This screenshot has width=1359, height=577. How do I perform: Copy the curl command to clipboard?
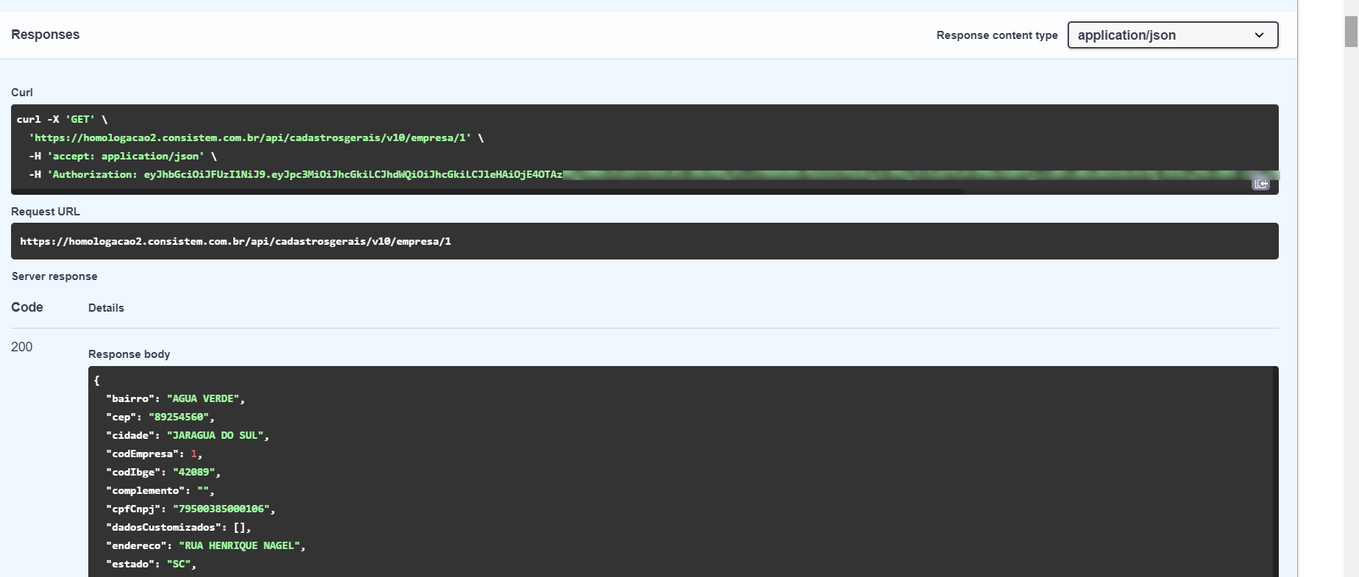[x=1260, y=183]
